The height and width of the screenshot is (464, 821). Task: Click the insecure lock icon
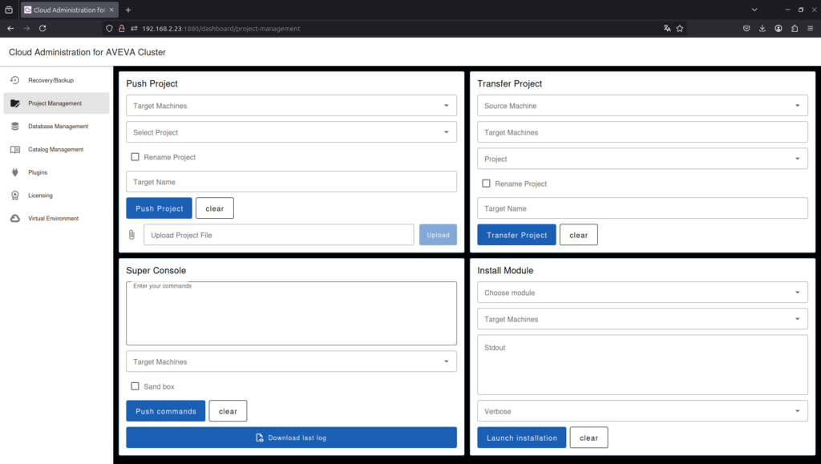click(122, 28)
